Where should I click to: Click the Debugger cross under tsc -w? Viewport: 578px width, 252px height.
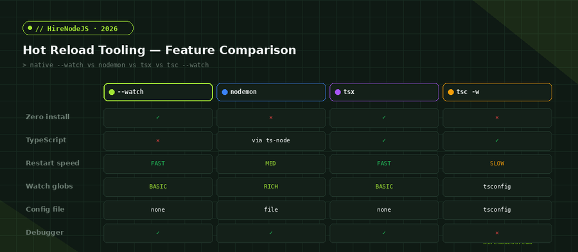[x=497, y=233]
